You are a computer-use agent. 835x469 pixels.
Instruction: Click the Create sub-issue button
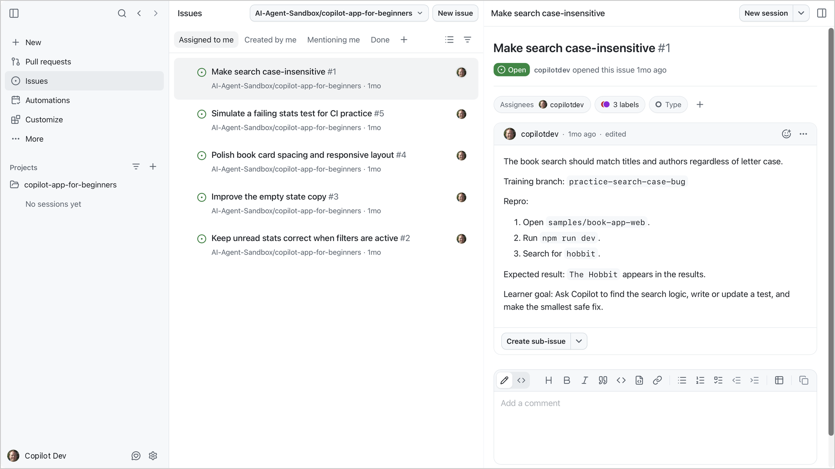pos(536,341)
